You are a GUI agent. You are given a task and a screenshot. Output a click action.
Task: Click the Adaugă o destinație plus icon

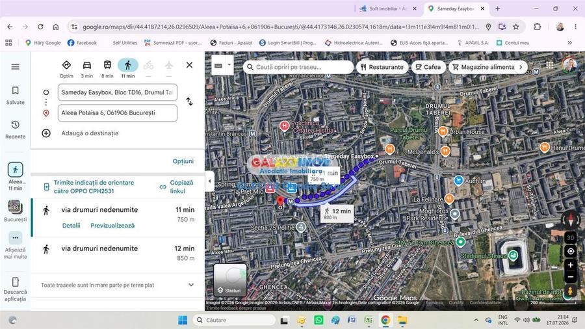click(46, 133)
